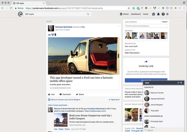This screenshot has height=132, width=187.
Task: Open chat with Marcus Franzen
Action: pyautogui.click(x=164, y=93)
